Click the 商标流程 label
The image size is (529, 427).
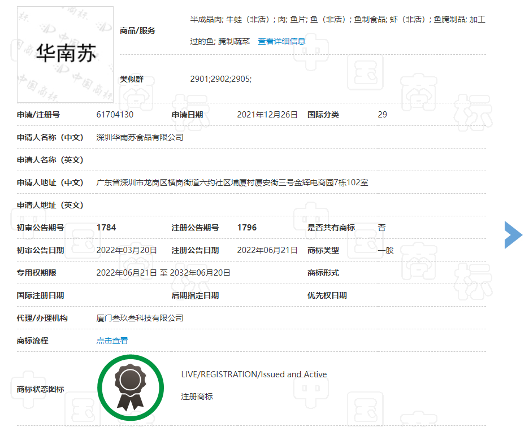click(32, 341)
